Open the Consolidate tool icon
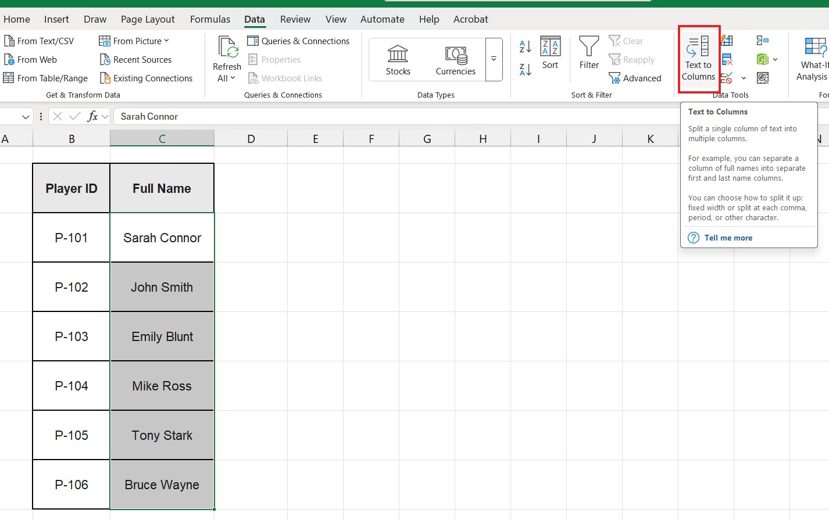This screenshot has width=829, height=520. (763, 41)
